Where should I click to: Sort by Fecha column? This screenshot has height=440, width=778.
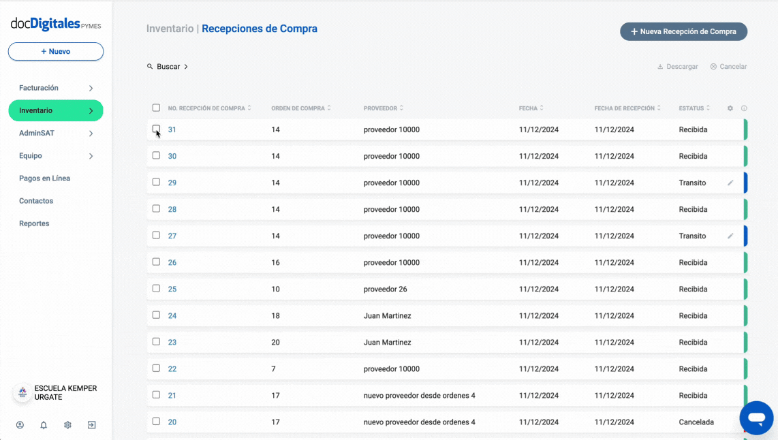click(x=531, y=108)
